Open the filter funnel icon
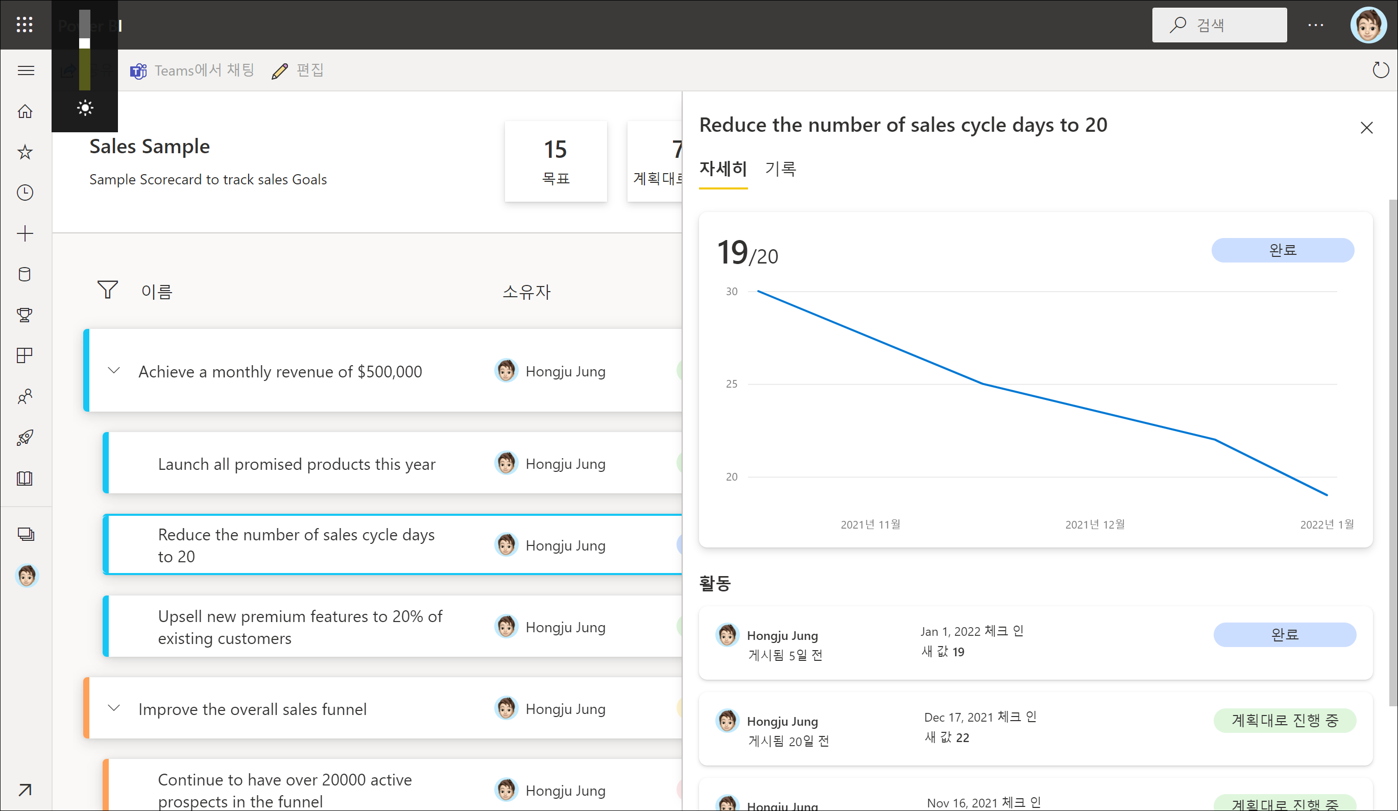Screen dimensions: 1398x811 [108, 289]
